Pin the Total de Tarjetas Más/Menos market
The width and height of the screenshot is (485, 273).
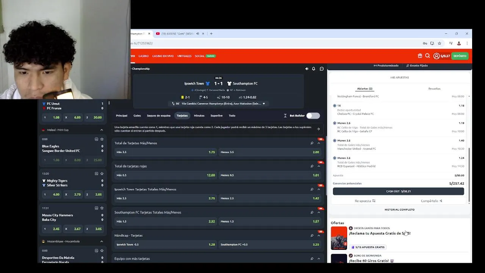pos(312,143)
